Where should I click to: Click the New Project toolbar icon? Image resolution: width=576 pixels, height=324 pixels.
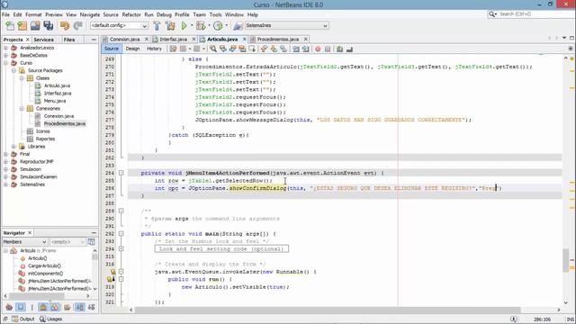click(22, 26)
